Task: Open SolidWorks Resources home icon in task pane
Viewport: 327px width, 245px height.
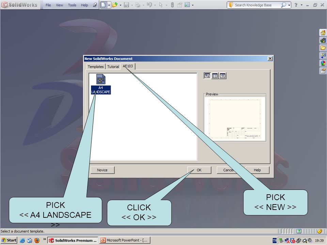Action: tap(323, 33)
